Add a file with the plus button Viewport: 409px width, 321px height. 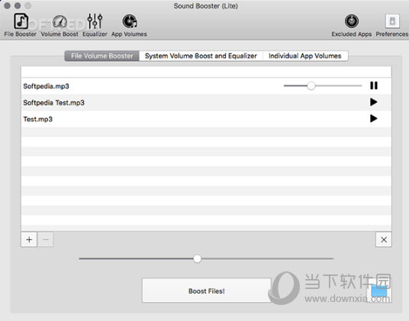[x=29, y=239]
